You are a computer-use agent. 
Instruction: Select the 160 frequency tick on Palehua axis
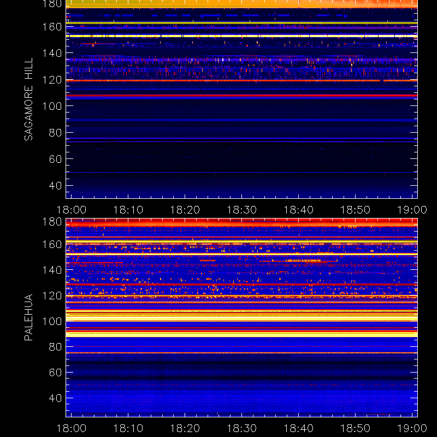point(52,244)
